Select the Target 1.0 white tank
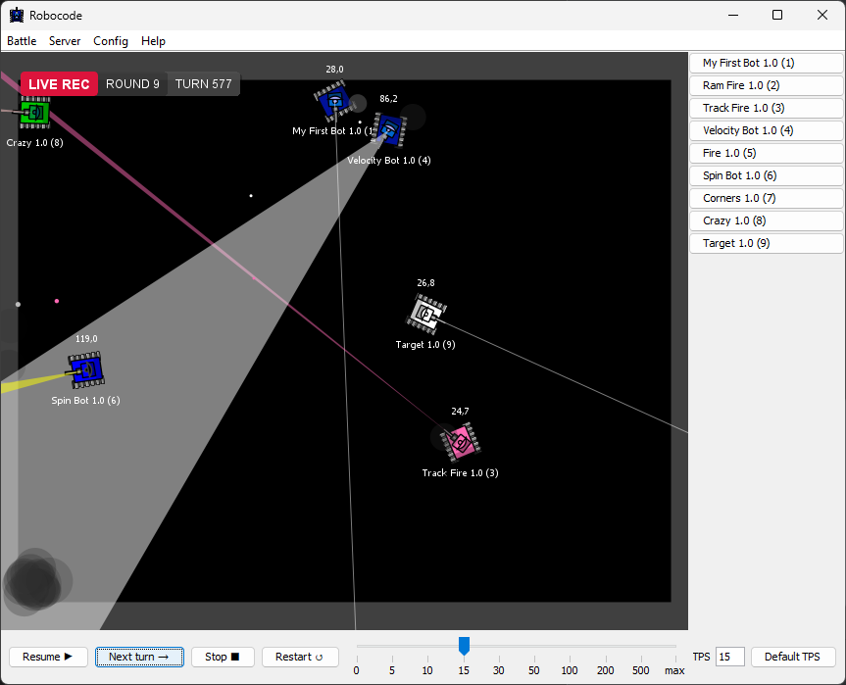The image size is (846, 685). click(426, 314)
